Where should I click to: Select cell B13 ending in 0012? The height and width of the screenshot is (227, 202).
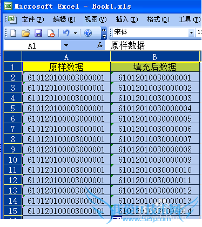click(x=155, y=190)
